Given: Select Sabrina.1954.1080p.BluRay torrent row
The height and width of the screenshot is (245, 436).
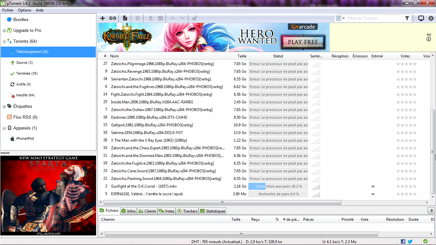Looking at the screenshot, I should point(264,133).
